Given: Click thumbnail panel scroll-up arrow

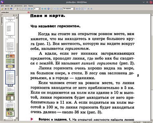Looking at the screenshot, I should tap(17, 18).
